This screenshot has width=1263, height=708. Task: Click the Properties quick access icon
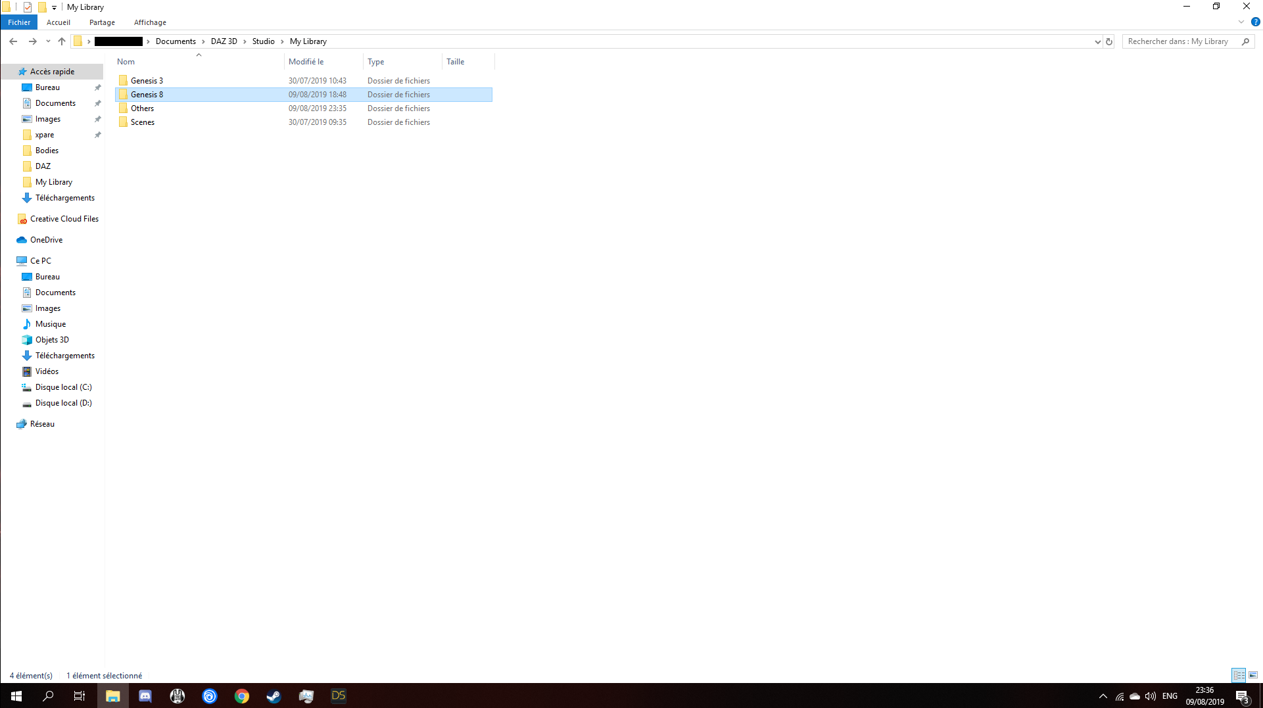coord(28,7)
